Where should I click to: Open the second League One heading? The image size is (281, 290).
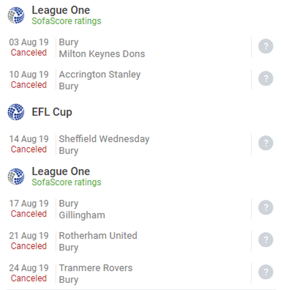[60, 171]
